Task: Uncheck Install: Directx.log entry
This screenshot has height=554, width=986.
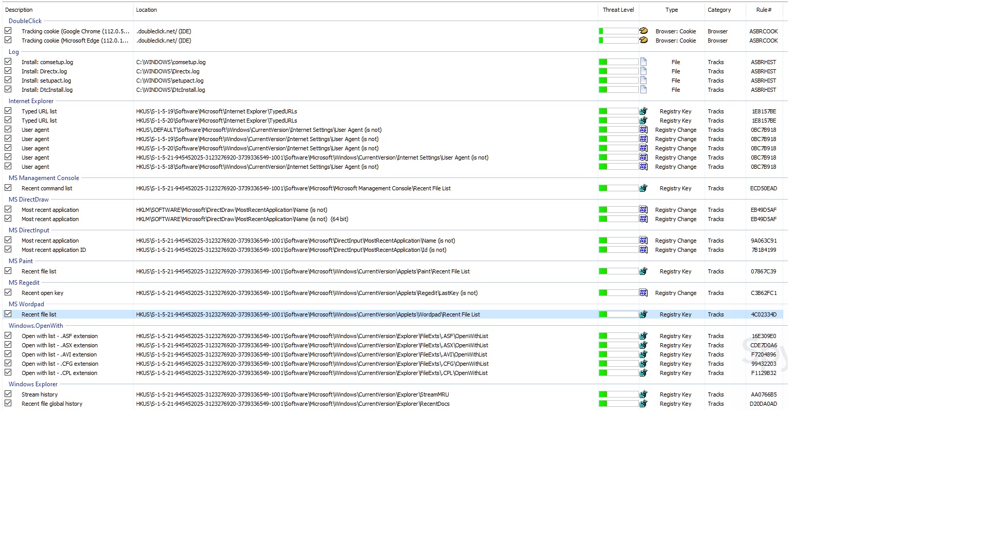Action: 8,71
